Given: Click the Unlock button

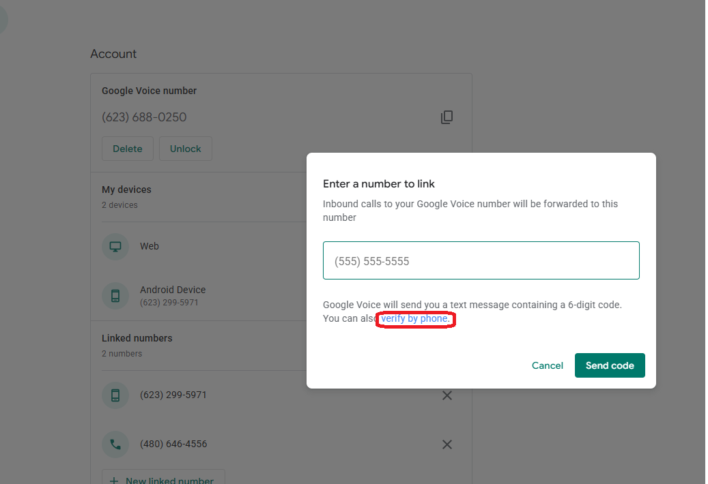Looking at the screenshot, I should click(186, 149).
